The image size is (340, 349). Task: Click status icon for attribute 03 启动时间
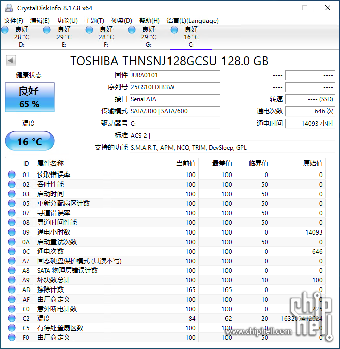tap(12, 194)
